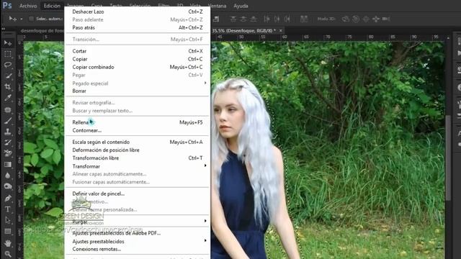The image size is (461, 259).
Task: Expand the collapsed toolbox double-arrow
Action: click(4, 29)
